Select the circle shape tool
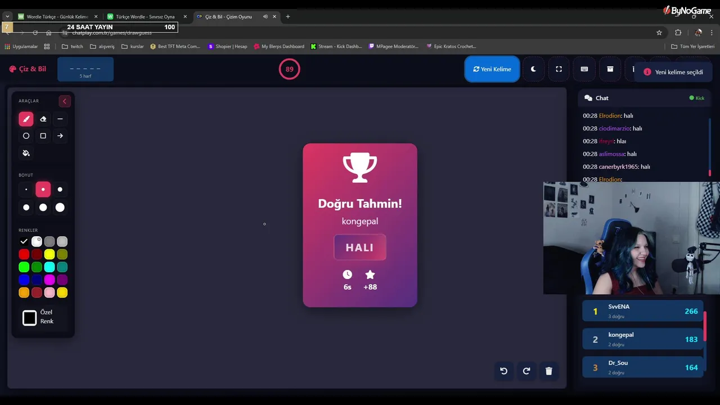 pos(26,136)
